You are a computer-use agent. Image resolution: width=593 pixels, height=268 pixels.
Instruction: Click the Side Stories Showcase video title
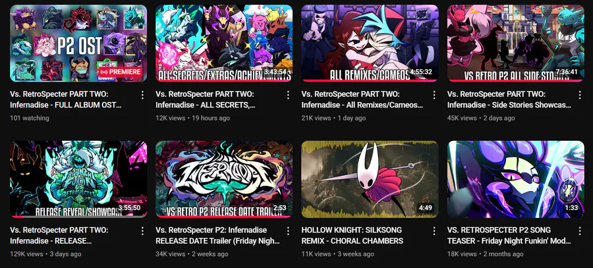[509, 99]
